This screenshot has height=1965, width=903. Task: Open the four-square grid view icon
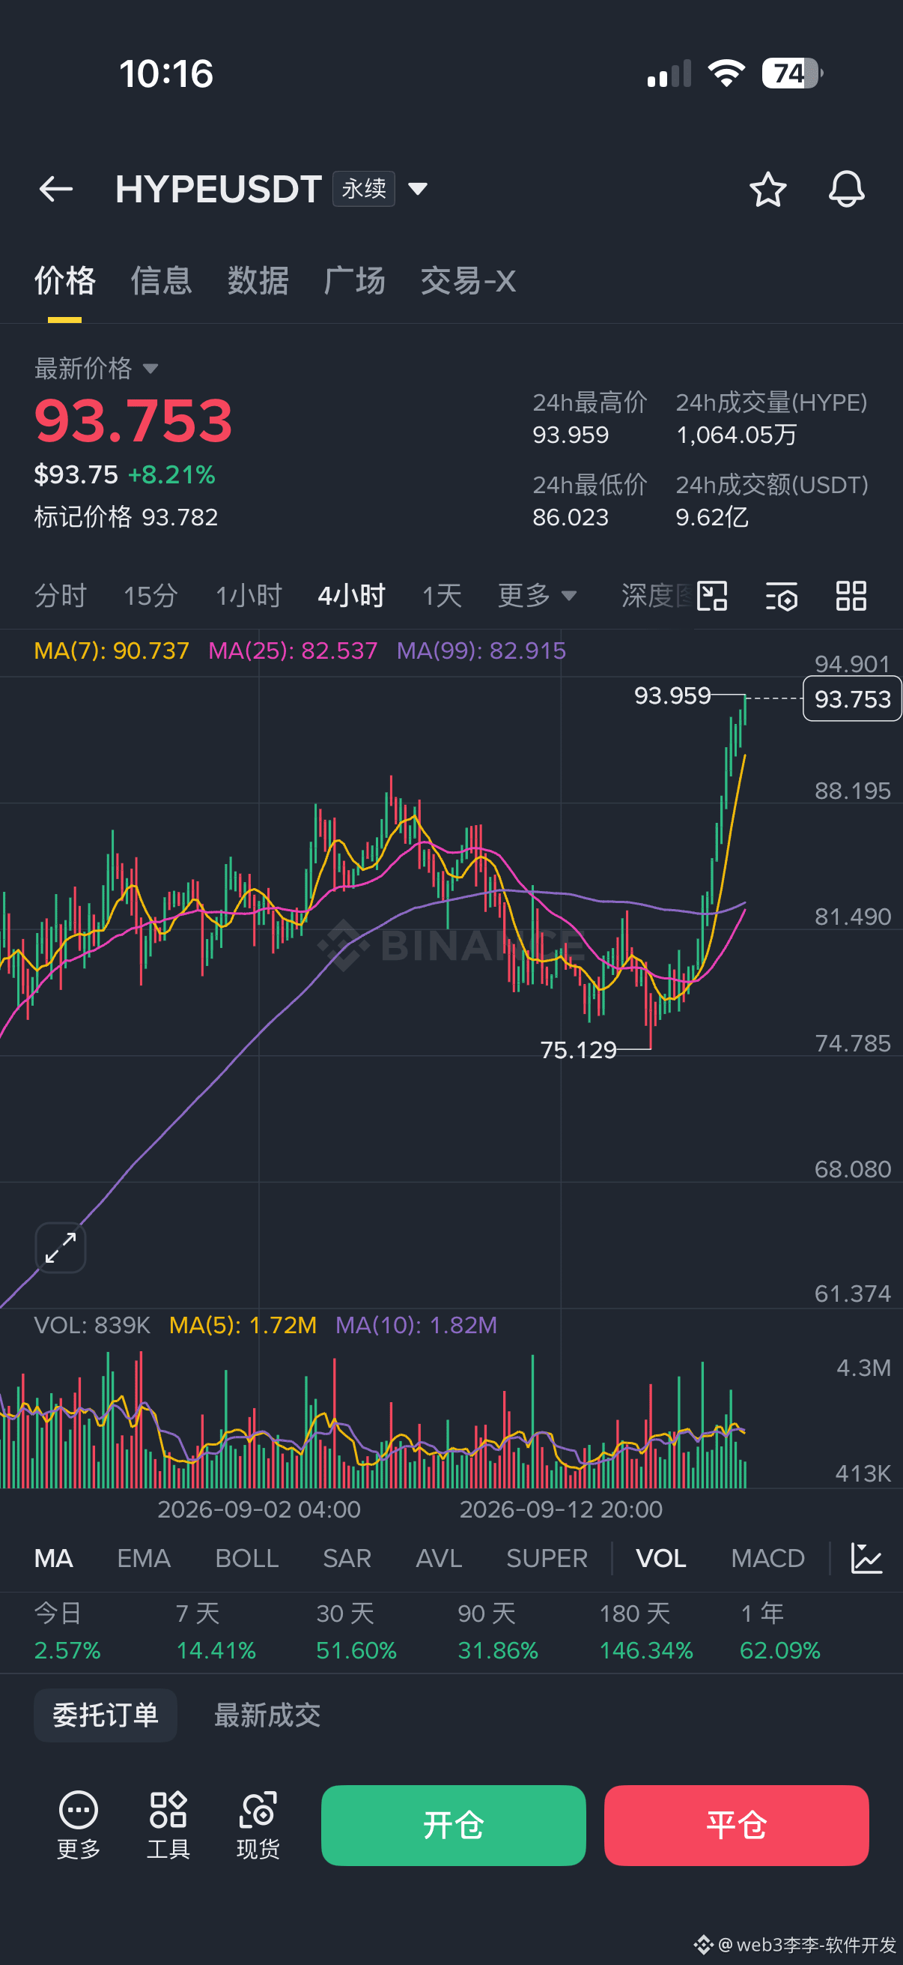point(851,596)
